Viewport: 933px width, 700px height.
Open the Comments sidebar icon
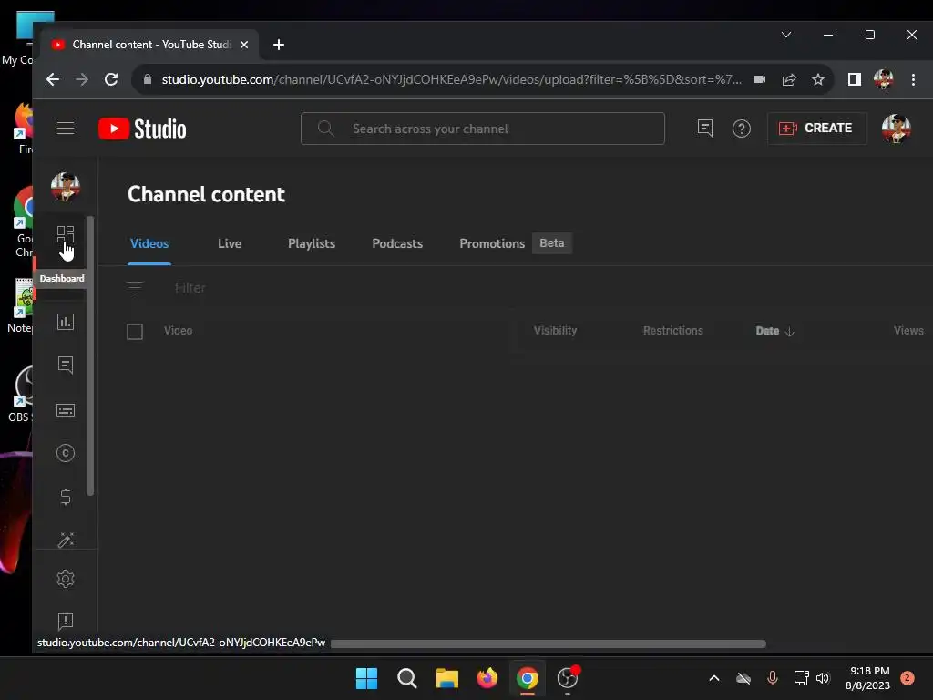(x=66, y=365)
